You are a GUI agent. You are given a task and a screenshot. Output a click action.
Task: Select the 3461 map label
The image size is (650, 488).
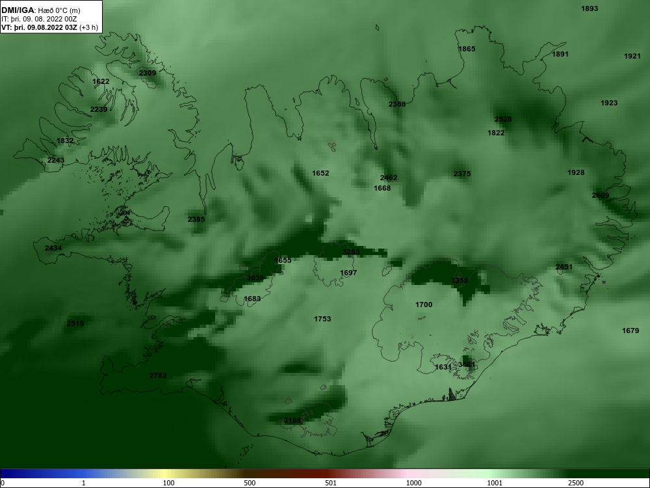pyautogui.click(x=466, y=364)
